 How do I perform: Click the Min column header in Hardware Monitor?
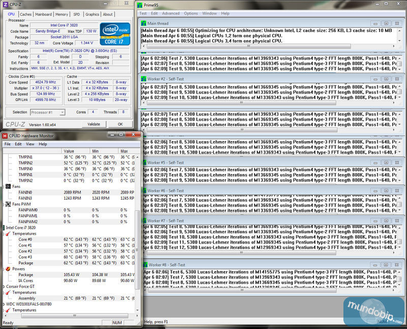point(104,151)
